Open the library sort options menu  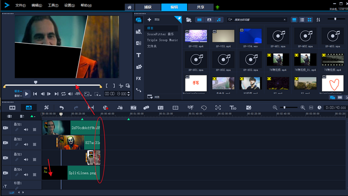[318, 20]
